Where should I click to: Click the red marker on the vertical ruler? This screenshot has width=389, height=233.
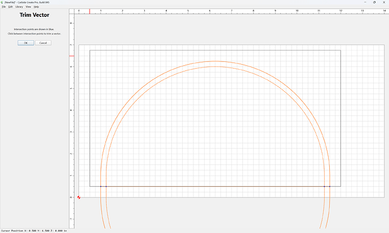[x=72, y=56]
